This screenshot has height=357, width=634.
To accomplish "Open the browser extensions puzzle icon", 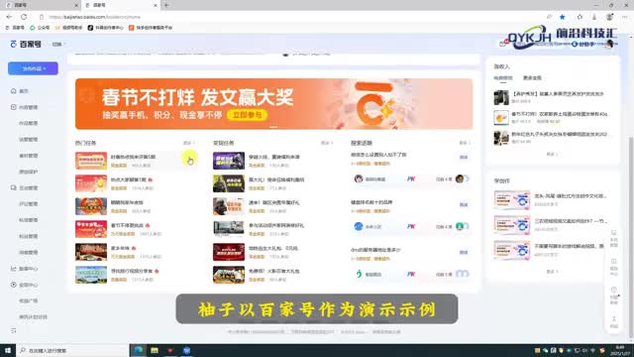I will (x=580, y=17).
